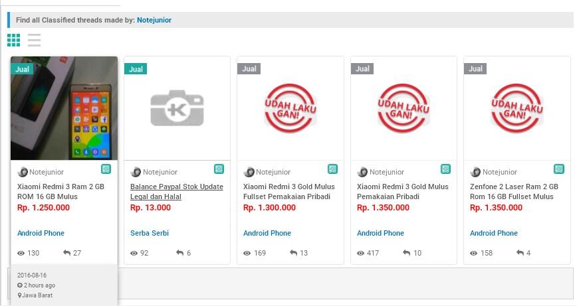Click the Jual badge on Balance Paypal card
This screenshot has height=306, width=577.
pyautogui.click(x=136, y=69)
